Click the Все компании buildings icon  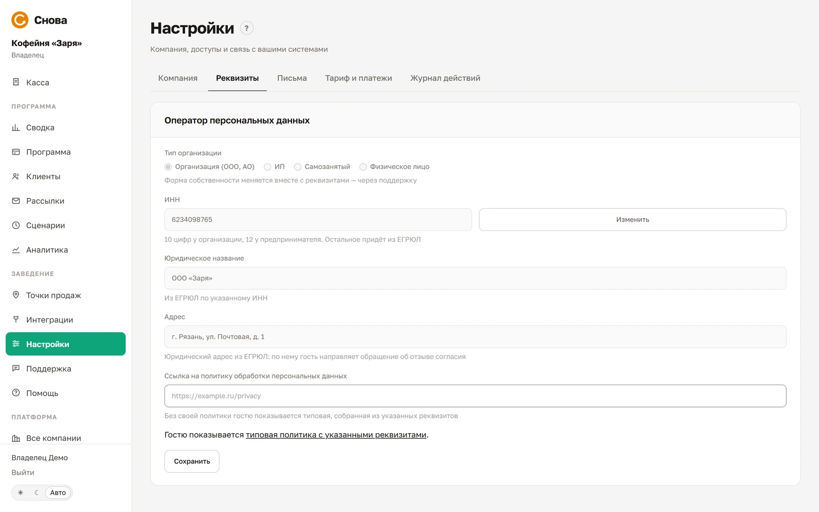[16, 438]
